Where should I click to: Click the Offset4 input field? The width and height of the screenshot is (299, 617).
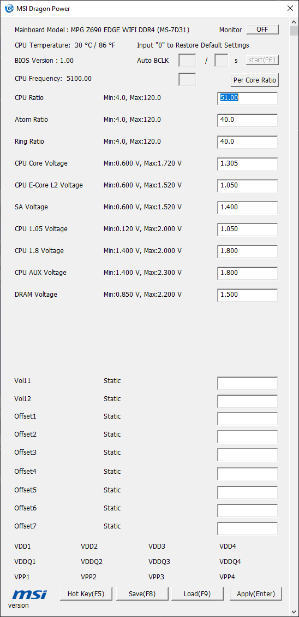(x=248, y=474)
